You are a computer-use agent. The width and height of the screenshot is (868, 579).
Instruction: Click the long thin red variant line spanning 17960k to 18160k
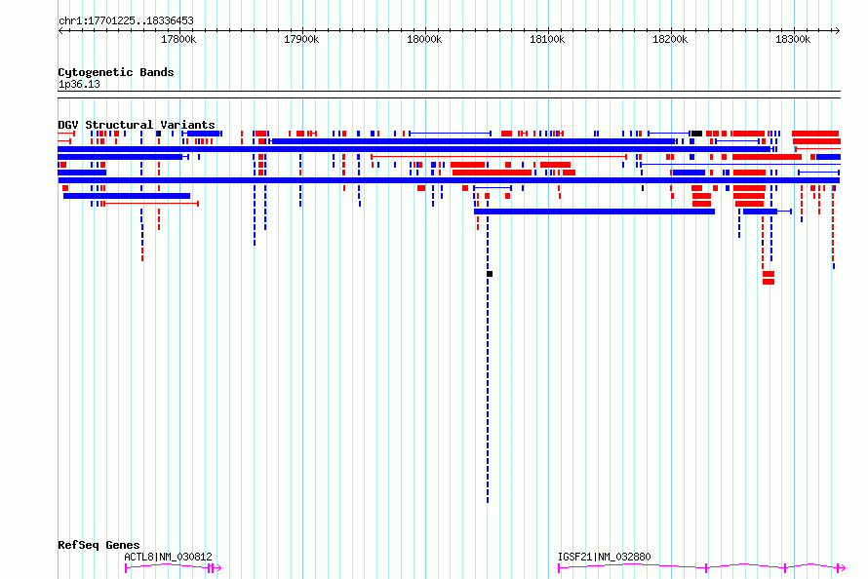[x=498, y=157]
